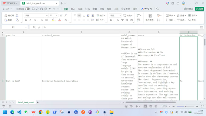The height and width of the screenshot is (116, 206).
Task: Switch to the 视图 (View) ribbon tab
Action: 109,9
